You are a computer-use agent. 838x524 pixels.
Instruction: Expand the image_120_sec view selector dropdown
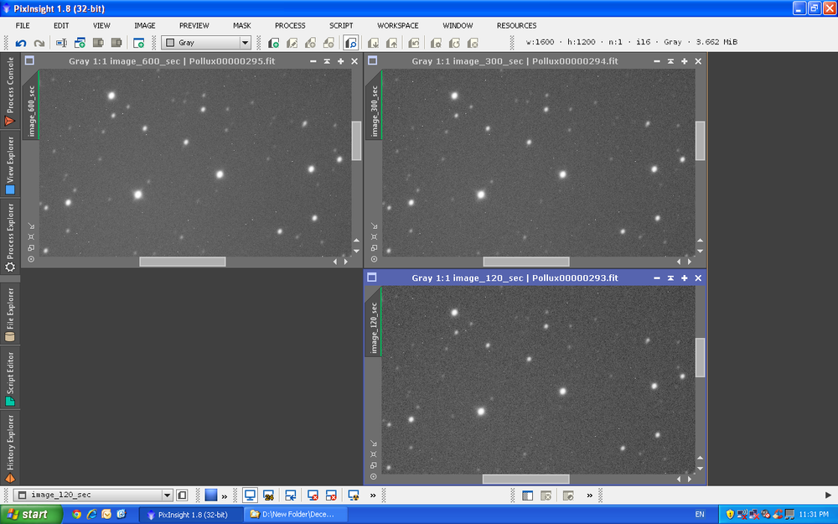168,495
